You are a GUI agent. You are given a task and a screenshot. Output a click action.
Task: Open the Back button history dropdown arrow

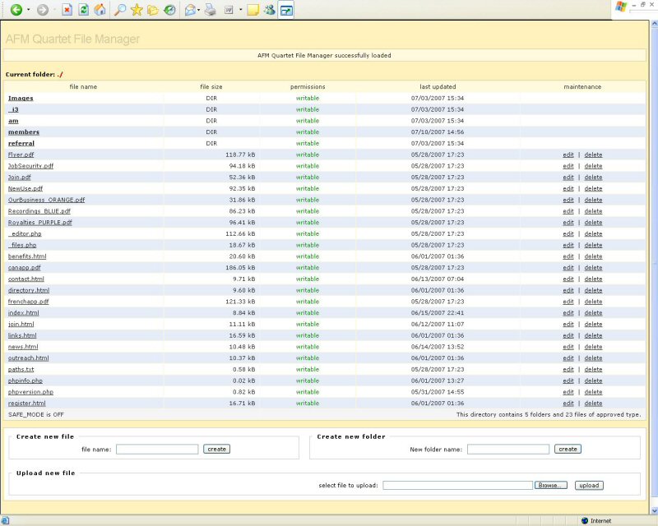point(29,10)
